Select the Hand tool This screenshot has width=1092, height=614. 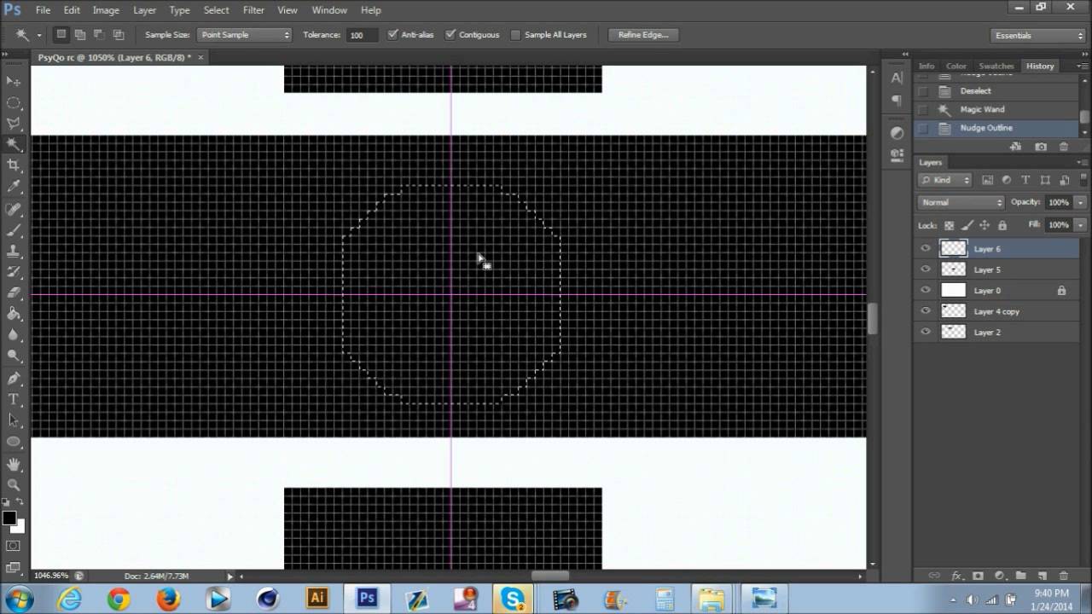pyautogui.click(x=14, y=464)
